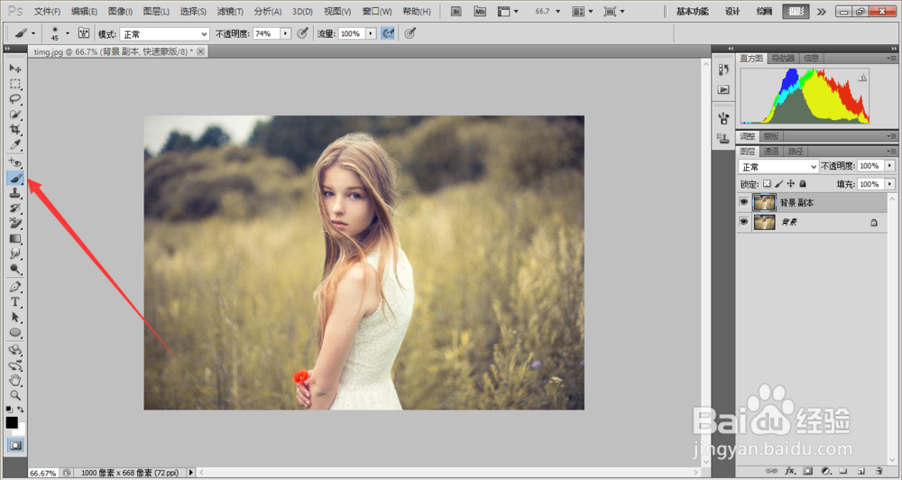
Task: Select the Path Selection tool
Action: pos(15,317)
